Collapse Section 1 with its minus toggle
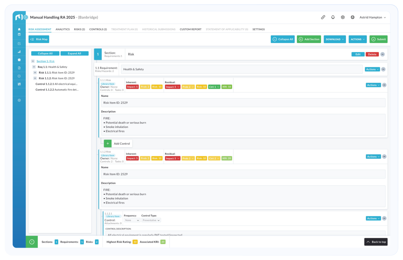The width and height of the screenshot is (403, 260). (33, 61)
